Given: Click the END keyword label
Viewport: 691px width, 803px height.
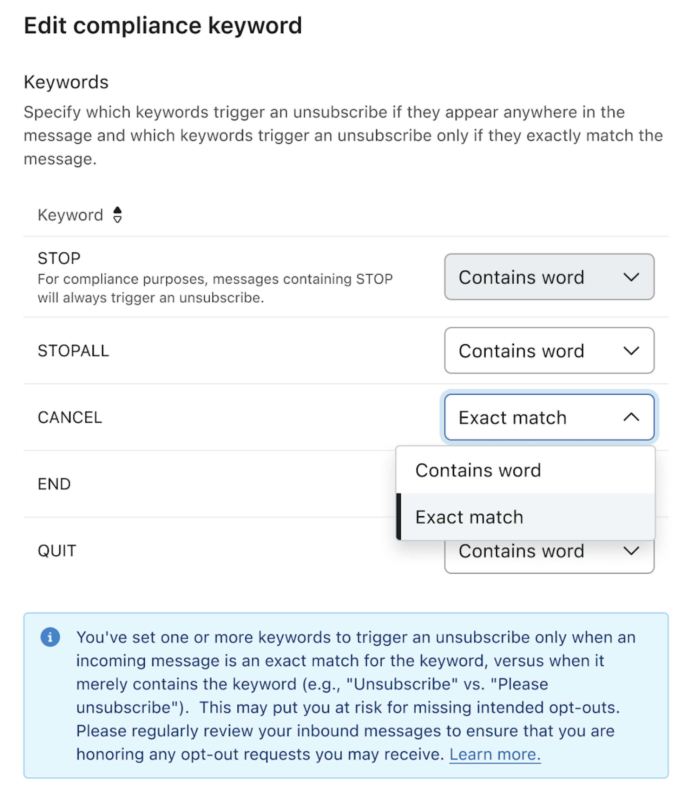Looking at the screenshot, I should tap(54, 484).
